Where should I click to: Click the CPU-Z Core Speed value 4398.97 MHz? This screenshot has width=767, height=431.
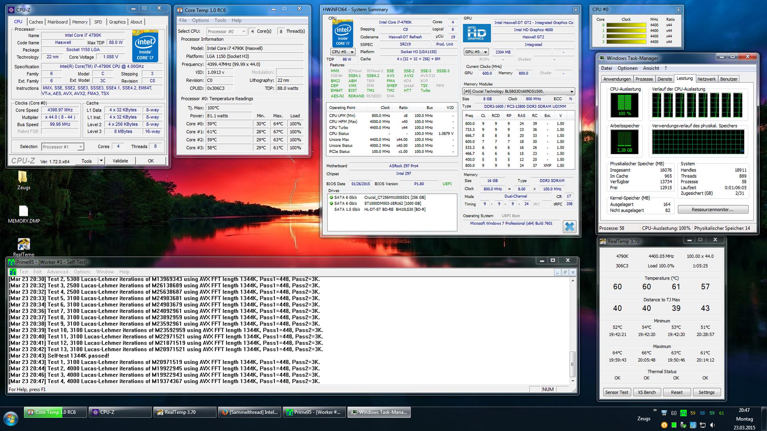click(60, 110)
